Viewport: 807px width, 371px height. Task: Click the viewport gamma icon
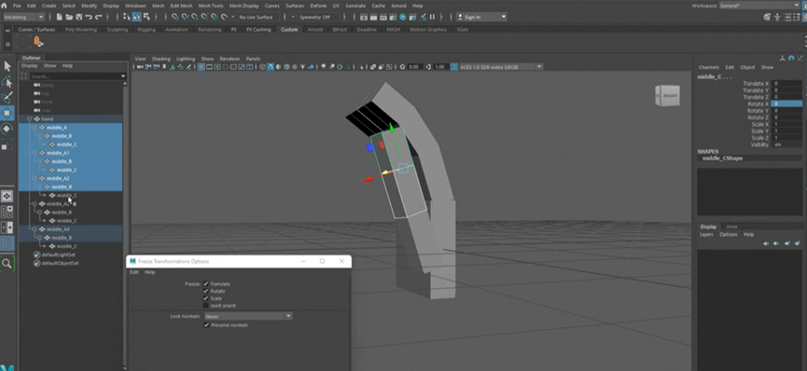pos(429,67)
